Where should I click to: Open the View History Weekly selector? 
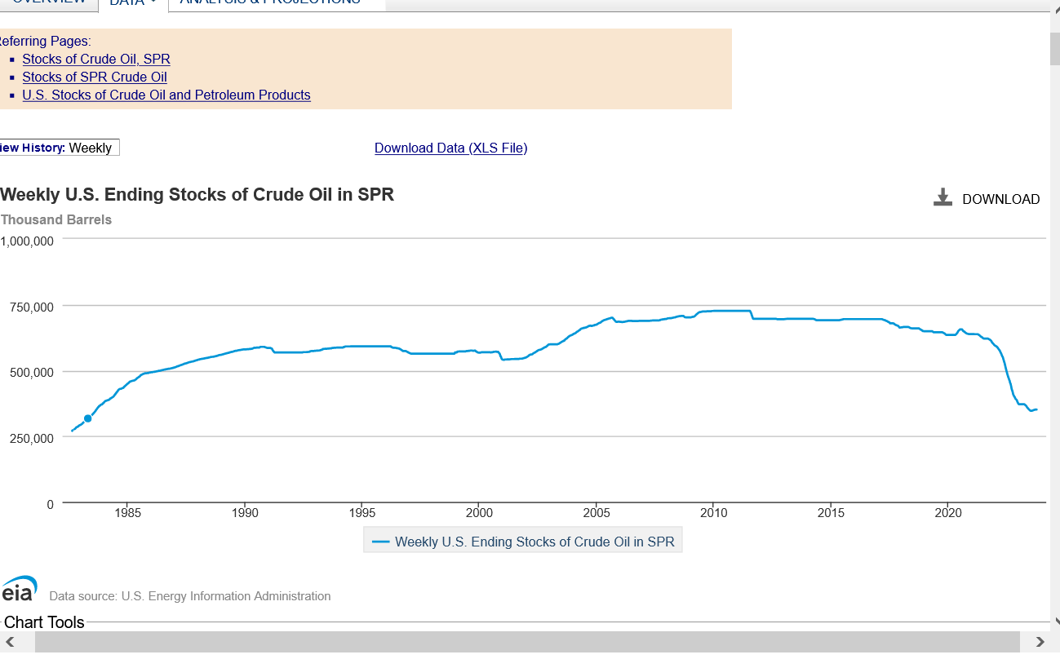click(x=90, y=148)
